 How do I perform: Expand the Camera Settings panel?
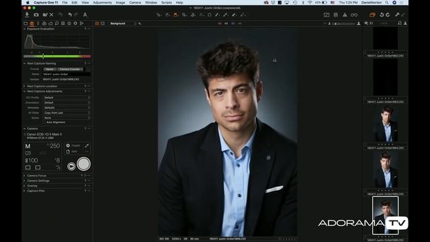pos(24,181)
